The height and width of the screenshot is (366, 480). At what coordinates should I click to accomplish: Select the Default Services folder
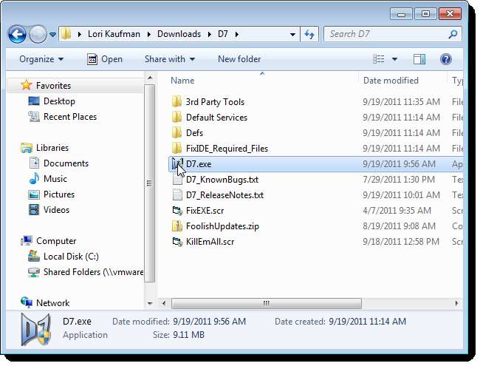pos(216,118)
